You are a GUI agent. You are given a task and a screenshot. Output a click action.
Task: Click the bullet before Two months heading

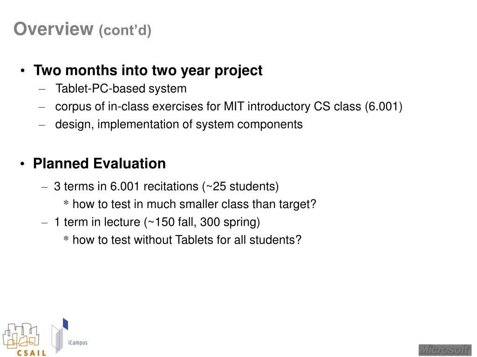(x=22, y=71)
